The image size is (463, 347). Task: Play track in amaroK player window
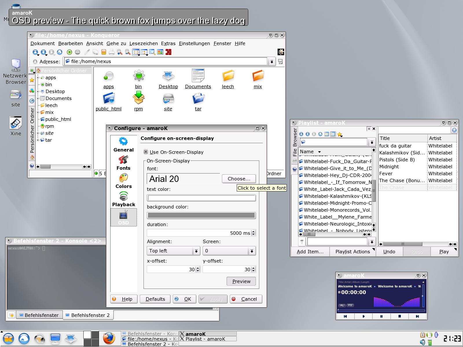tap(363, 316)
